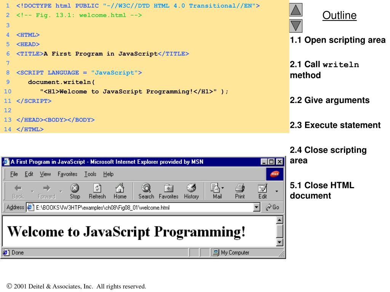Click the slide's up arrow navigation button

[296, 10]
